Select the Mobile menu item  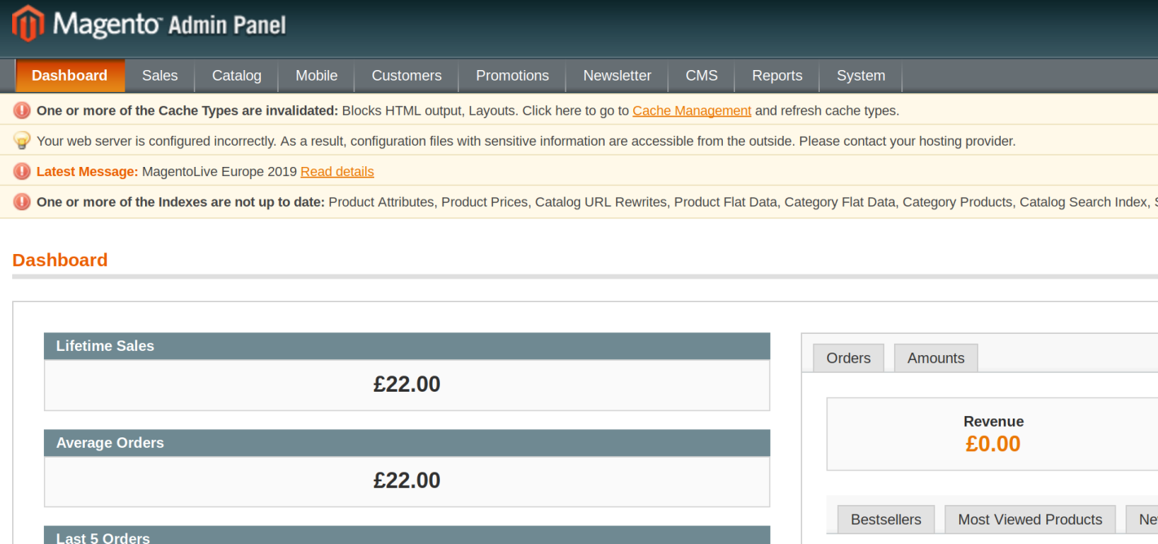click(316, 76)
